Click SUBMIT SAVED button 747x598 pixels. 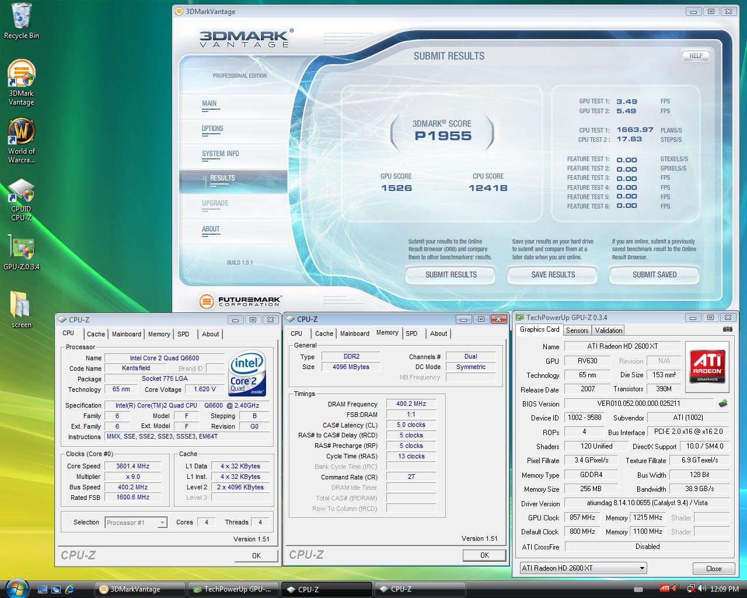coord(654,274)
